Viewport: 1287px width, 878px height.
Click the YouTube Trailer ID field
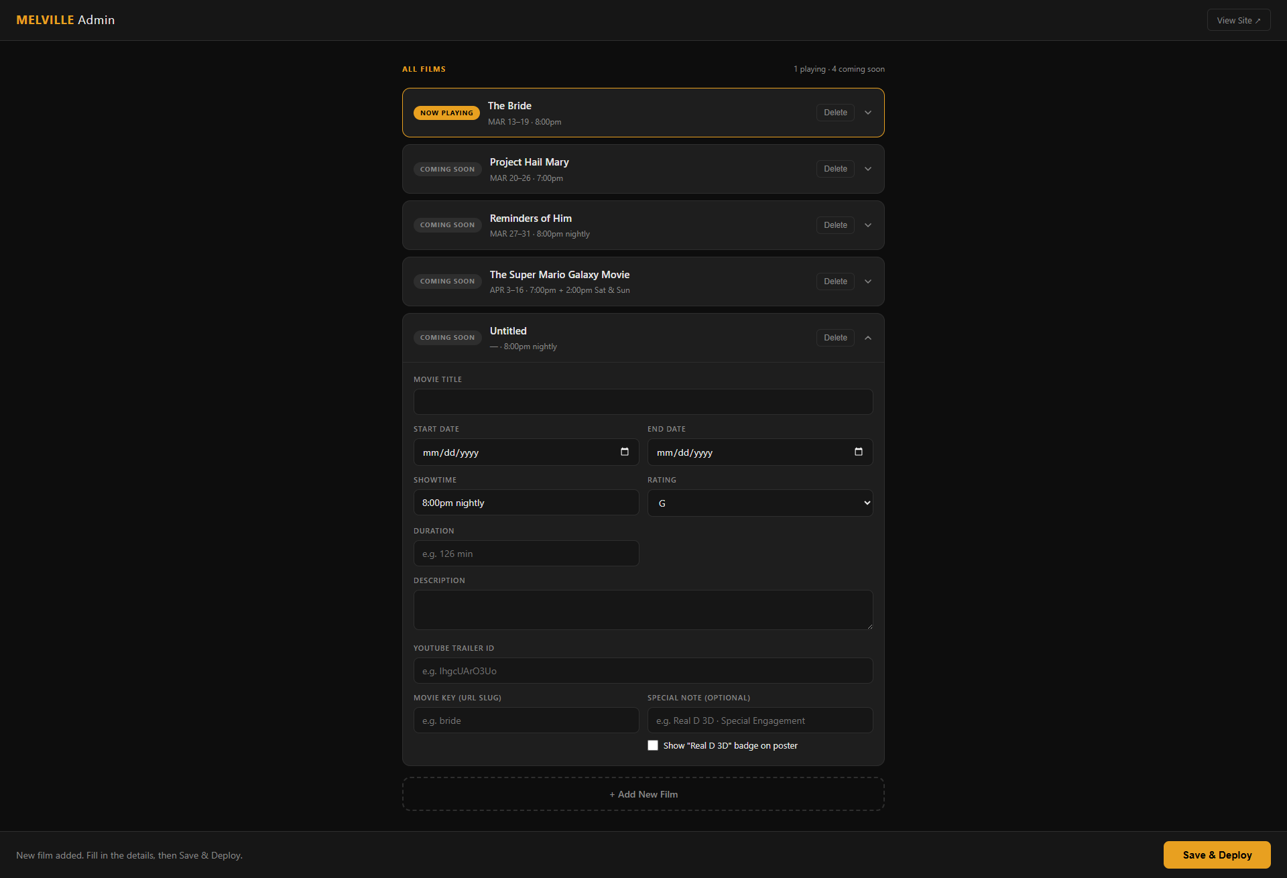tap(643, 670)
